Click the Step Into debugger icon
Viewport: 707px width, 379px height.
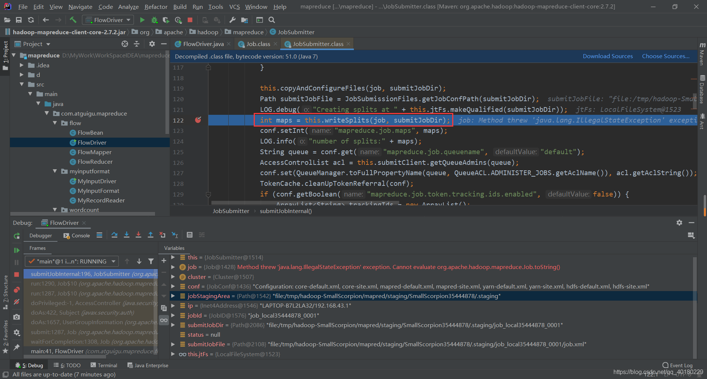click(x=127, y=235)
